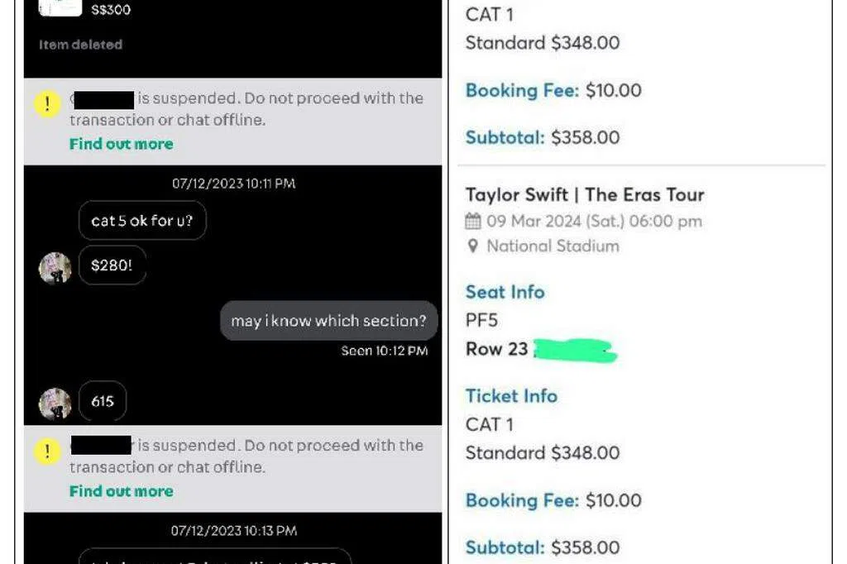
Task: Click the 'Seen 10:12 PM' read receipt
Action: point(385,351)
